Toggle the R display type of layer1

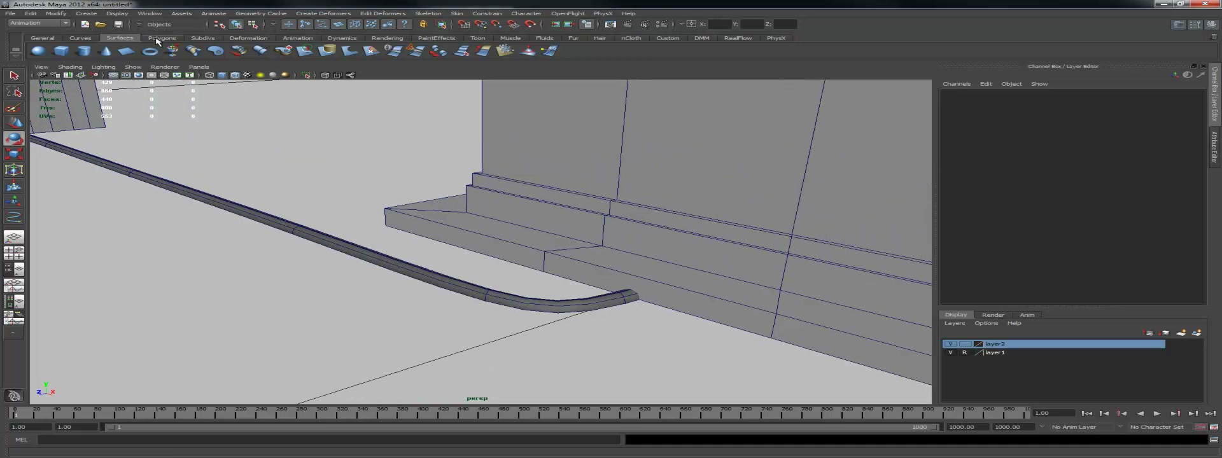964,352
